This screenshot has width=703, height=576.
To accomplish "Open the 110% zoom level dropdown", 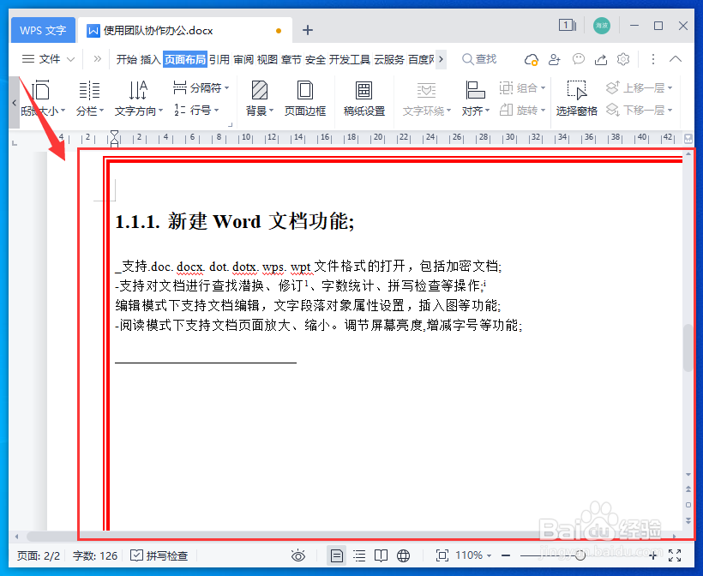I will click(x=473, y=555).
